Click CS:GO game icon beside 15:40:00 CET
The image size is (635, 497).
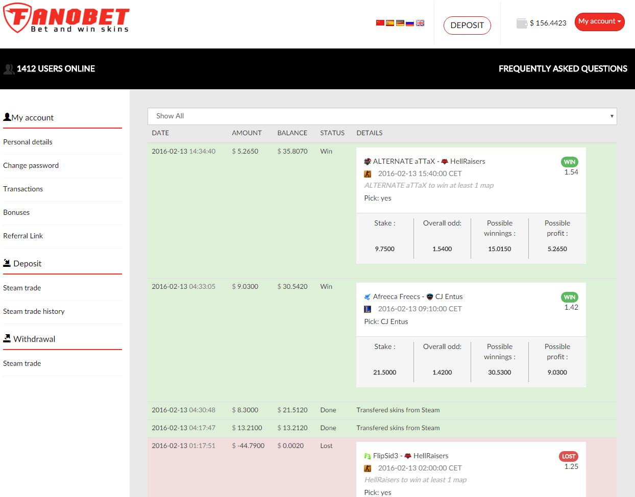pos(368,174)
